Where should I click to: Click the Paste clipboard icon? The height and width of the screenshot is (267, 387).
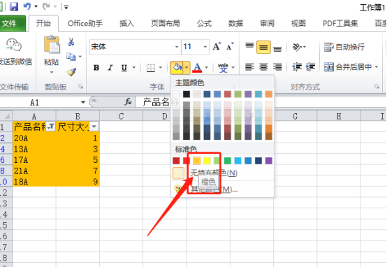[52, 45]
